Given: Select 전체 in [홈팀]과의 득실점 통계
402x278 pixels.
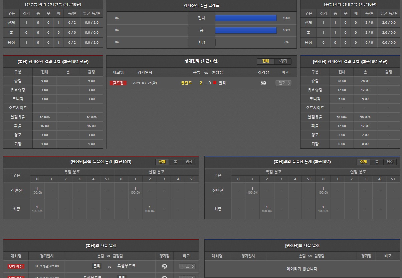Looking at the screenshot, I should [363, 162].
